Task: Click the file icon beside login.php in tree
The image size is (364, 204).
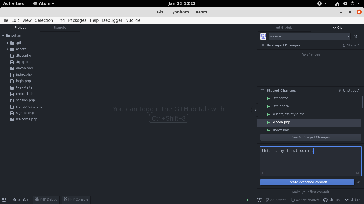Action: (12, 81)
